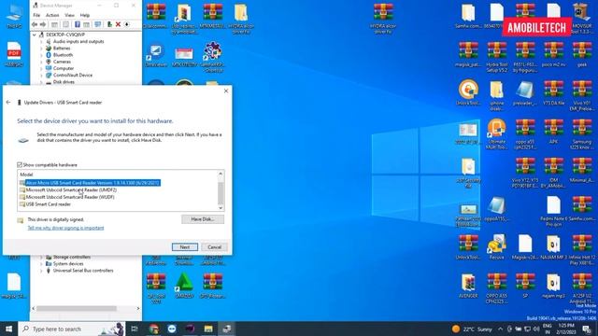Open View menu in Device Manager
The image size is (598, 336).
coord(69,15)
